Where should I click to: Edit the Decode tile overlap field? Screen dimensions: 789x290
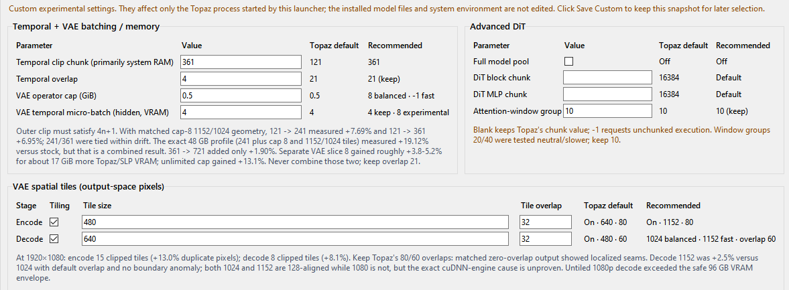546,238
